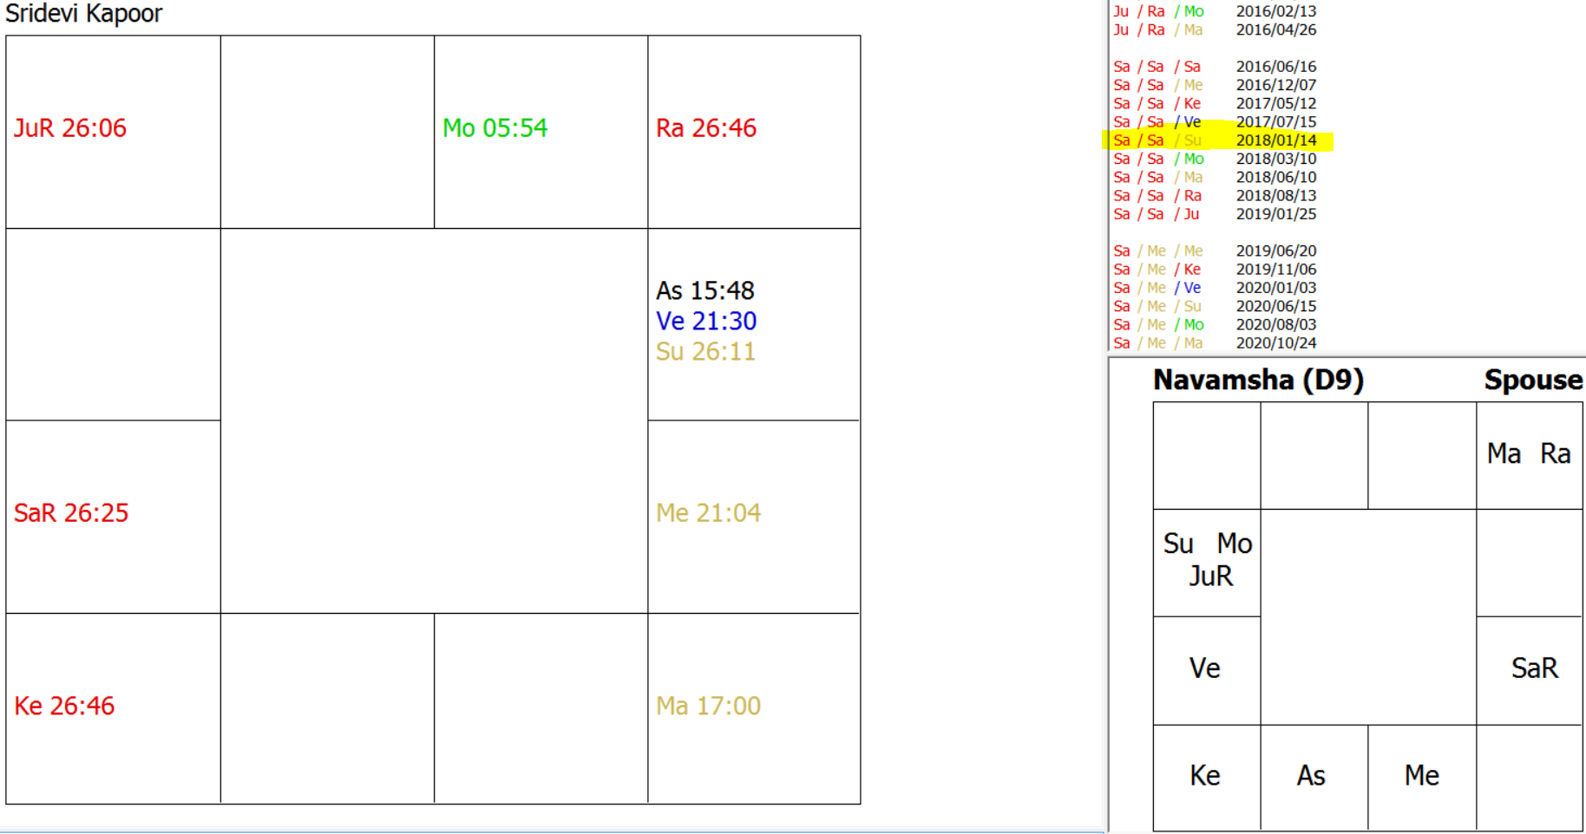1586x834 pixels.
Task: Click the Sa/Sa/Sa 2016/06/16 dasha entry
Action: (1215, 67)
